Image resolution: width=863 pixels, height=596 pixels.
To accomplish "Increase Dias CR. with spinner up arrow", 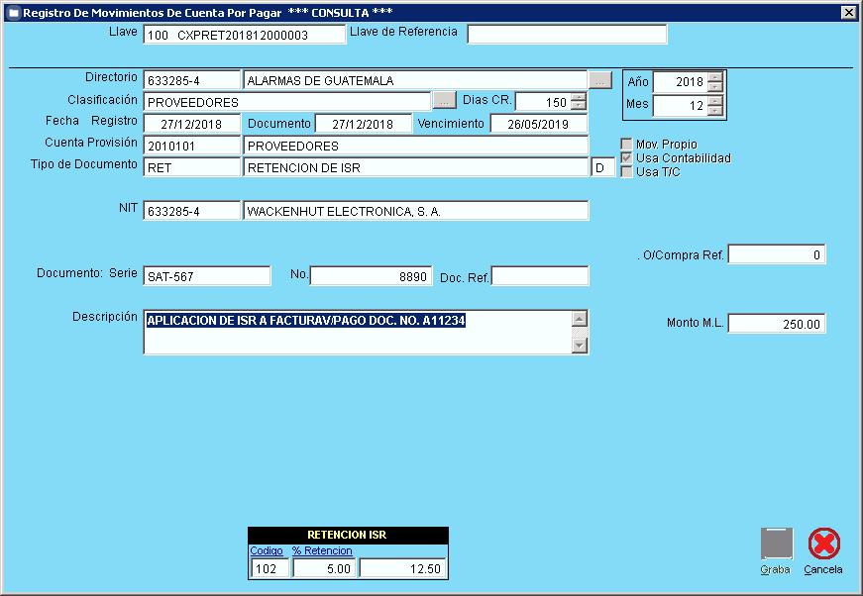I will click(579, 97).
